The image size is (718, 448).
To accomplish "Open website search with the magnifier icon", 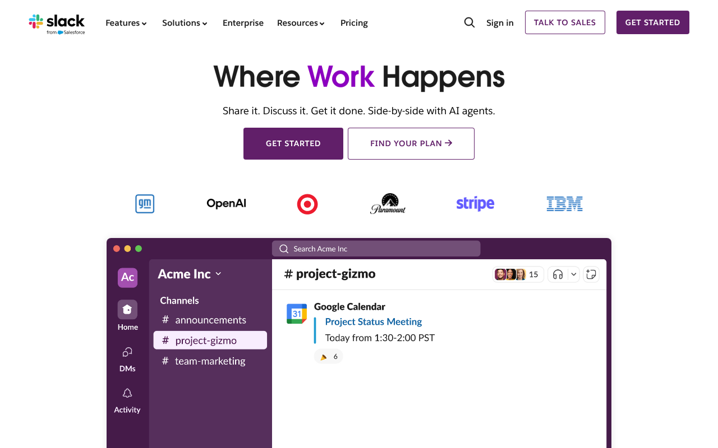I will point(469,22).
